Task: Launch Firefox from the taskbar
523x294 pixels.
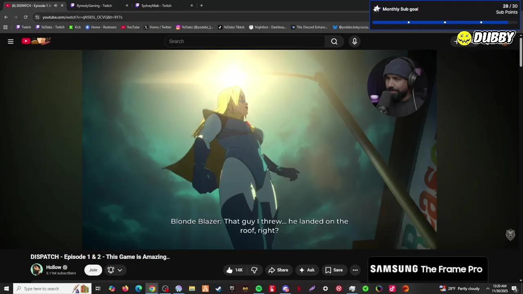Action: click(x=125, y=289)
